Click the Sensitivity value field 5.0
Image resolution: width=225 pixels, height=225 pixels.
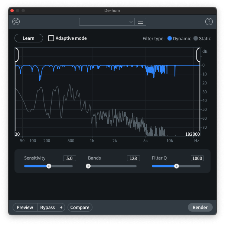(x=69, y=158)
